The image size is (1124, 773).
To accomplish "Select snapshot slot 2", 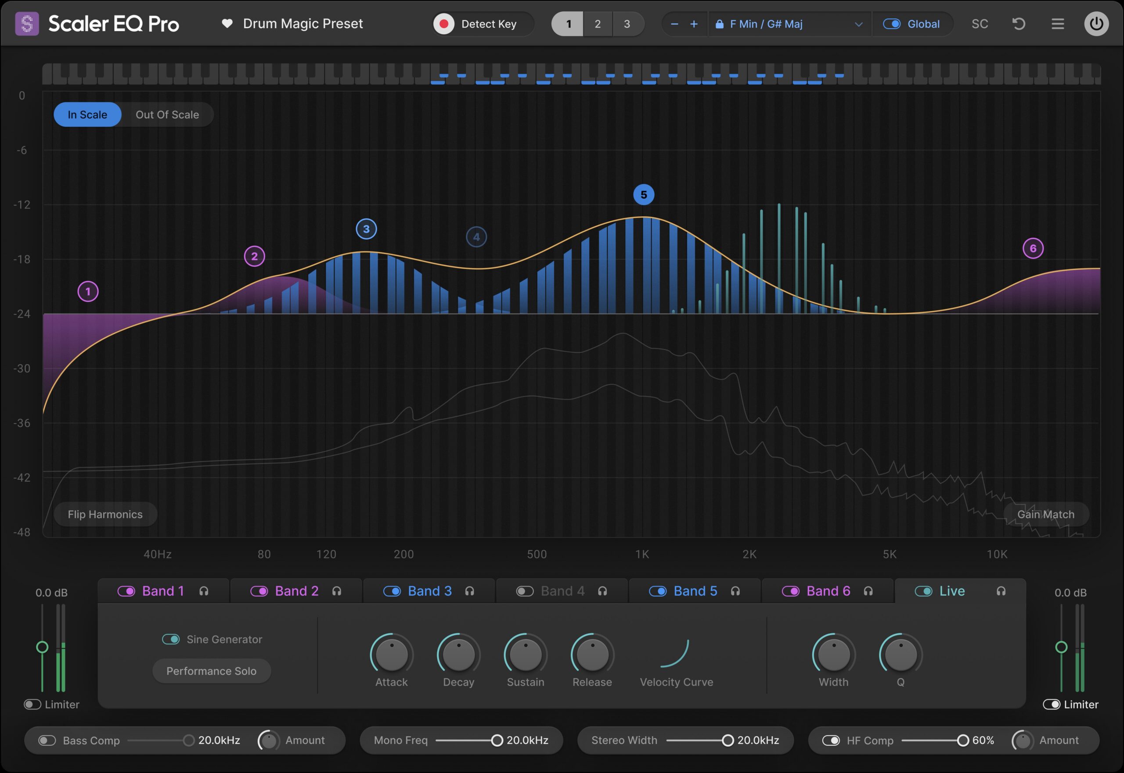I will (x=598, y=24).
